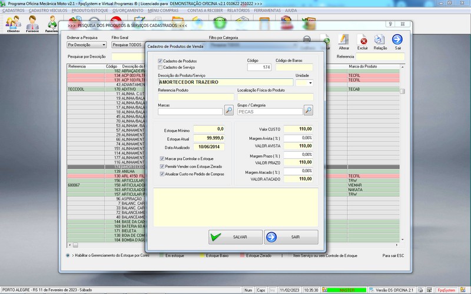Image resolution: width=471 pixels, height=294 pixels.
Task: Open the CADASTRO VEICULOS menu
Action: point(48,11)
